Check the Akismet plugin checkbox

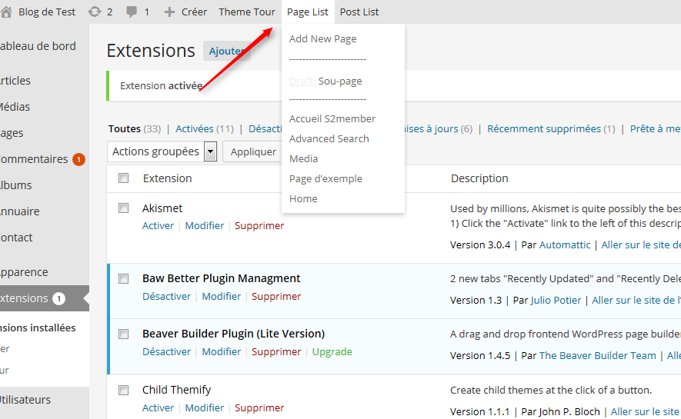(124, 208)
